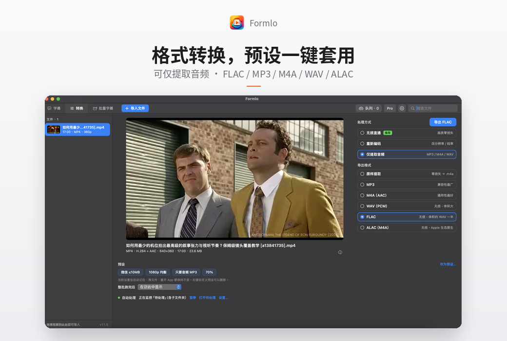Choose 原样提取 export format

[x=407, y=174]
